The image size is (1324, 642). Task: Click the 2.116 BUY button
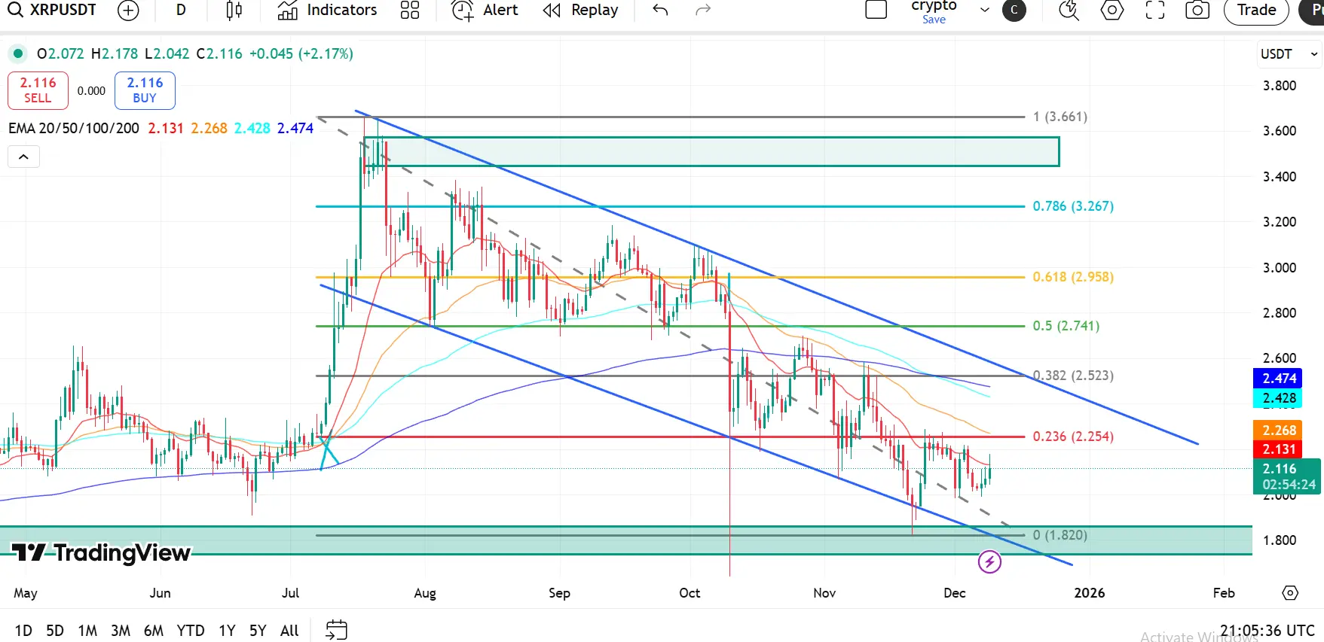tap(145, 90)
